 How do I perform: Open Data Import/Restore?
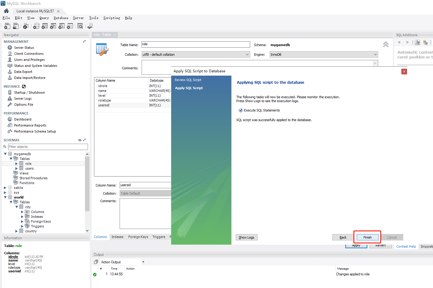tap(30, 78)
